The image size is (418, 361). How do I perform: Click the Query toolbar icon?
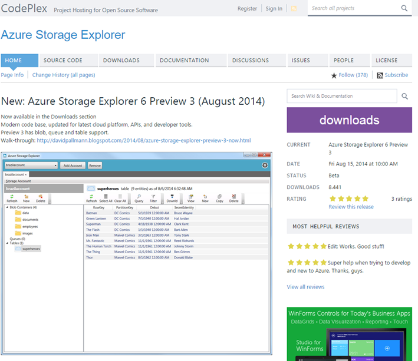139,197
